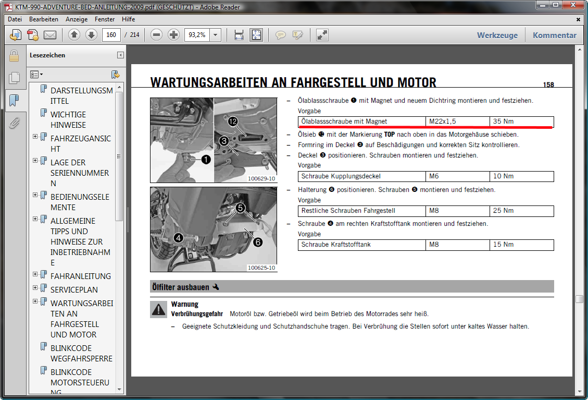Image resolution: width=588 pixels, height=400 pixels.
Task: Click the page number input field
Action: point(111,35)
